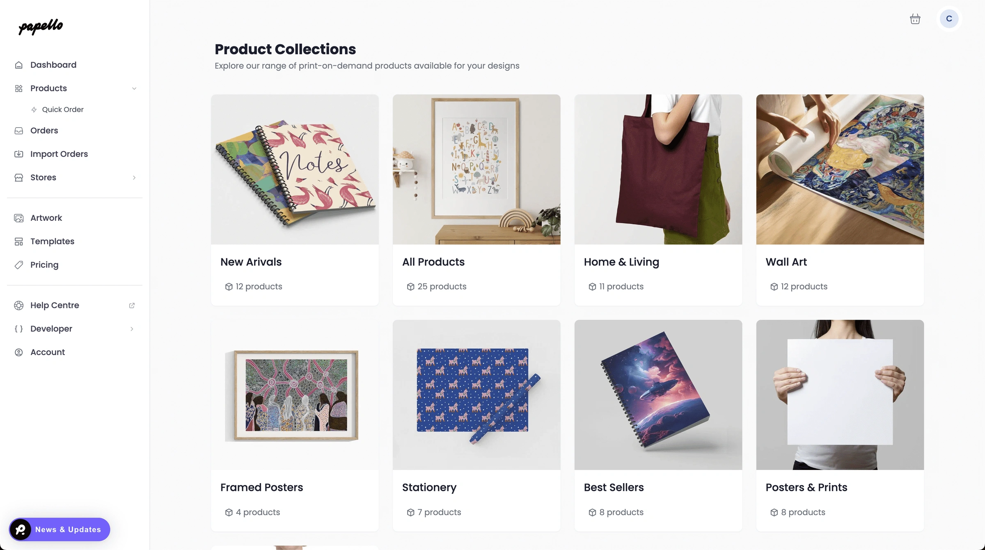This screenshot has width=985, height=550.
Task: Click the Pricing tag icon
Action: (x=19, y=265)
